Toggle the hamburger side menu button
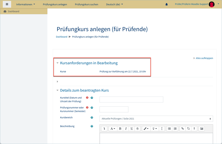This screenshot has height=144, width=222. 7,4
